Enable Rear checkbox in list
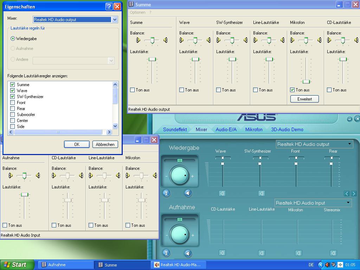This screenshot has height=270, width=360. click(13, 108)
